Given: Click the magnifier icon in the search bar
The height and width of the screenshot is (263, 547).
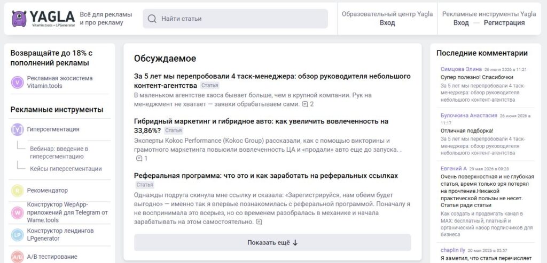Looking at the screenshot, I should [x=152, y=19].
